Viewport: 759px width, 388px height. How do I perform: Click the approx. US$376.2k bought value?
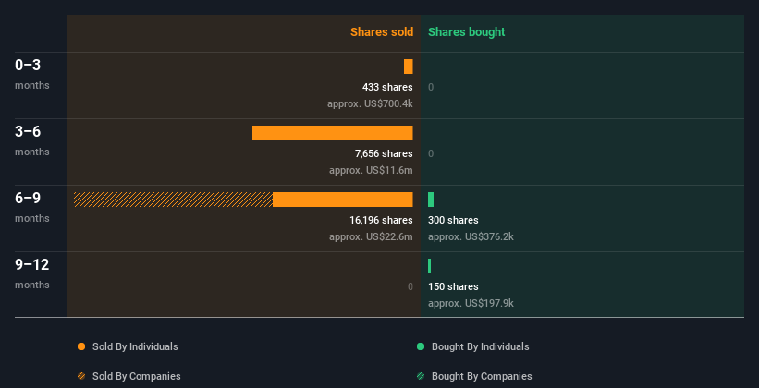point(471,236)
